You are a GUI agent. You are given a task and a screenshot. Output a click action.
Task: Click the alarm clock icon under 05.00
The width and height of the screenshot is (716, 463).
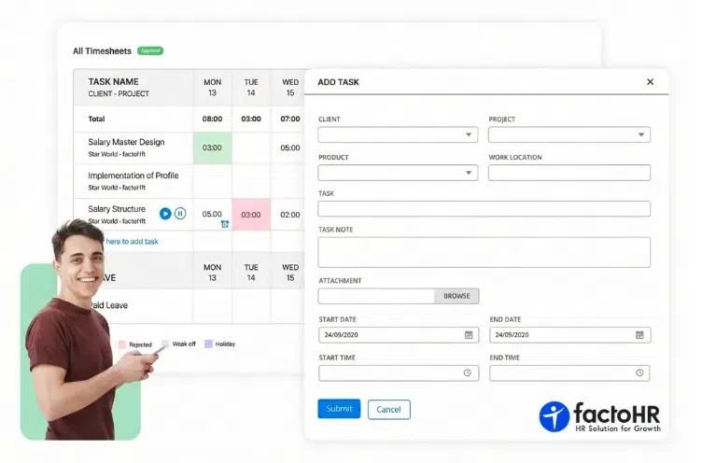pyautogui.click(x=225, y=224)
